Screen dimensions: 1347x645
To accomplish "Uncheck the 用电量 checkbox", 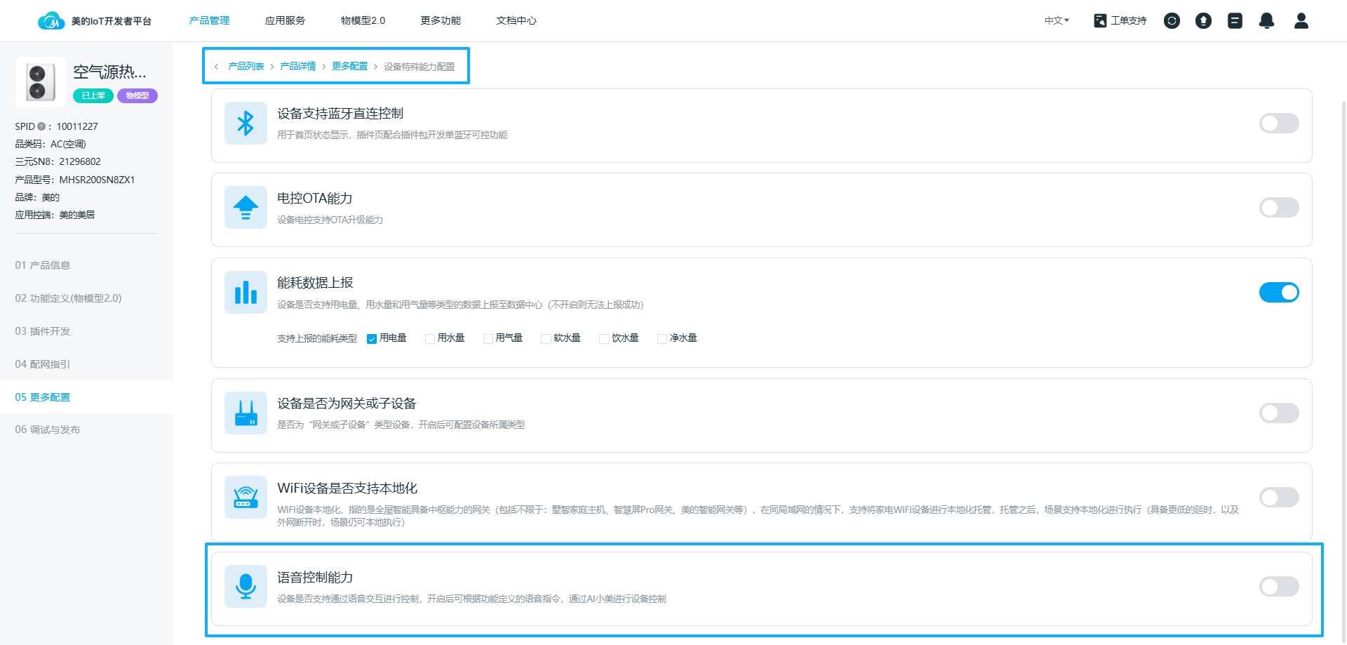I will [x=372, y=339].
